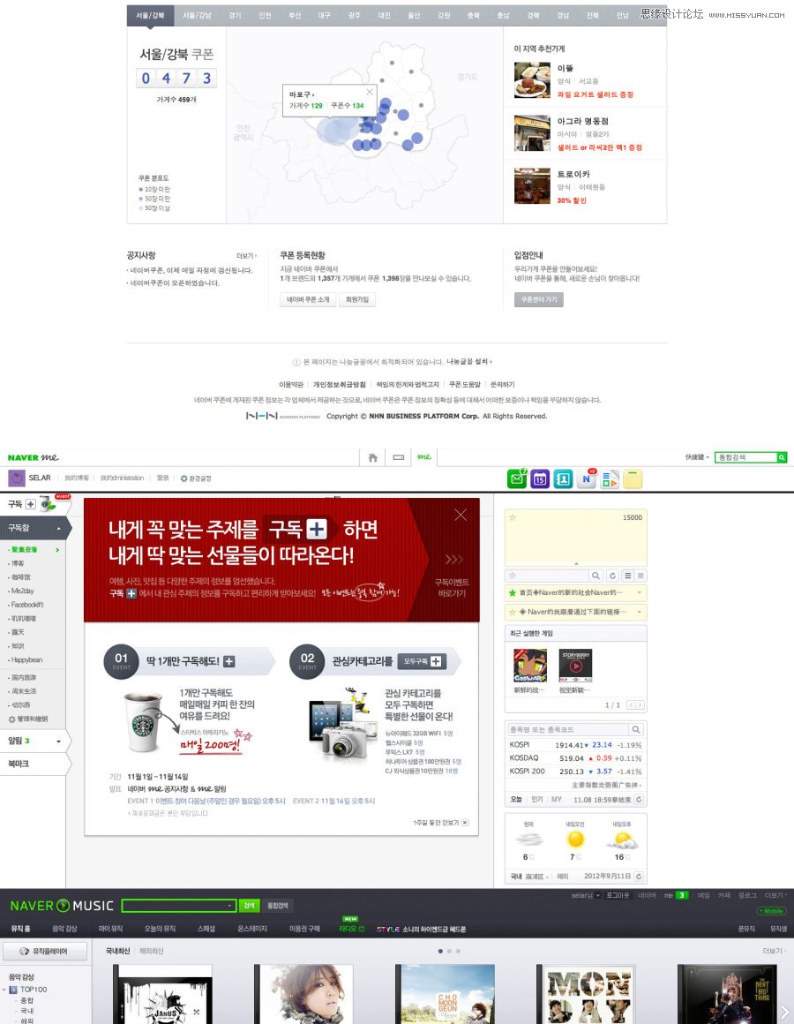Refresh the stock index widget

point(639,800)
